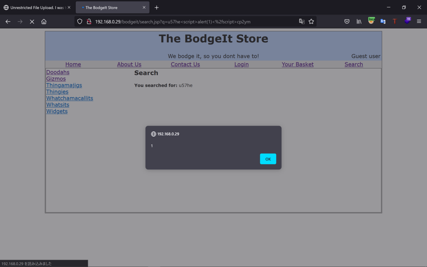Browse the Whatchamacallits category

tap(70, 98)
